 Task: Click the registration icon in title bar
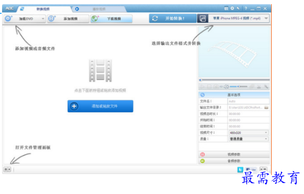click(x=226, y=8)
